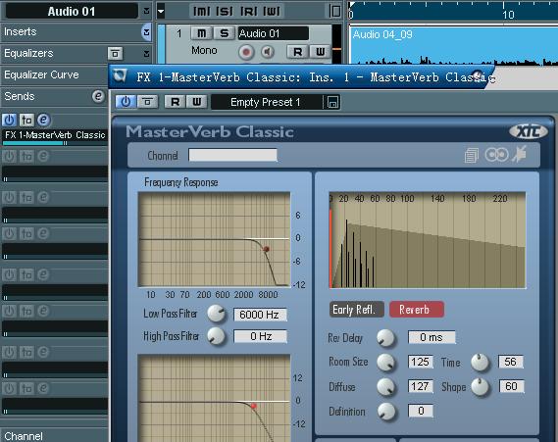Toggle pre-fader on the first send slot
558x442 pixels.
(26, 121)
